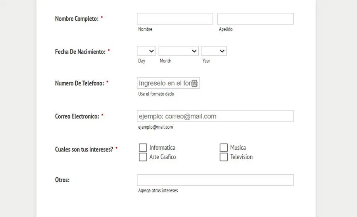Click the "Correo Electronico" label
The image size is (357, 217).
pyautogui.click(x=77, y=116)
